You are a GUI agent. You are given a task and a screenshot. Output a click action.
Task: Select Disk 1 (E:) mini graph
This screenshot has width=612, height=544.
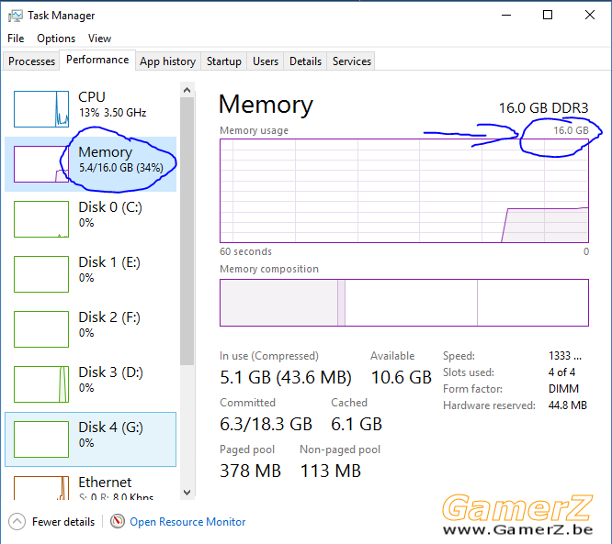[41, 274]
